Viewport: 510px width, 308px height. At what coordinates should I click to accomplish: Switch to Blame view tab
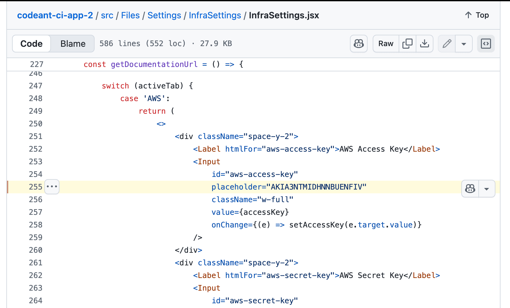tap(73, 44)
